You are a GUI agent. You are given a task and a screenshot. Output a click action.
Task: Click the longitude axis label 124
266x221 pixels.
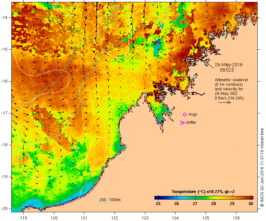(x=175, y=218)
